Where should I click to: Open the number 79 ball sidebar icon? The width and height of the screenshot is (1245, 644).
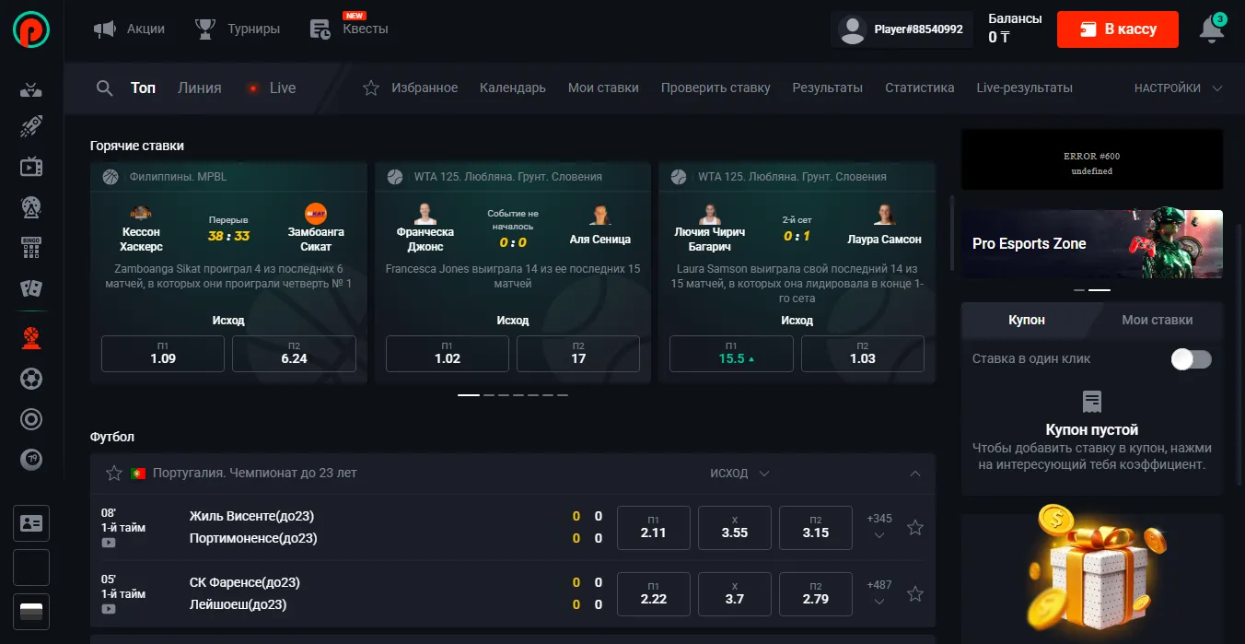pyautogui.click(x=31, y=459)
